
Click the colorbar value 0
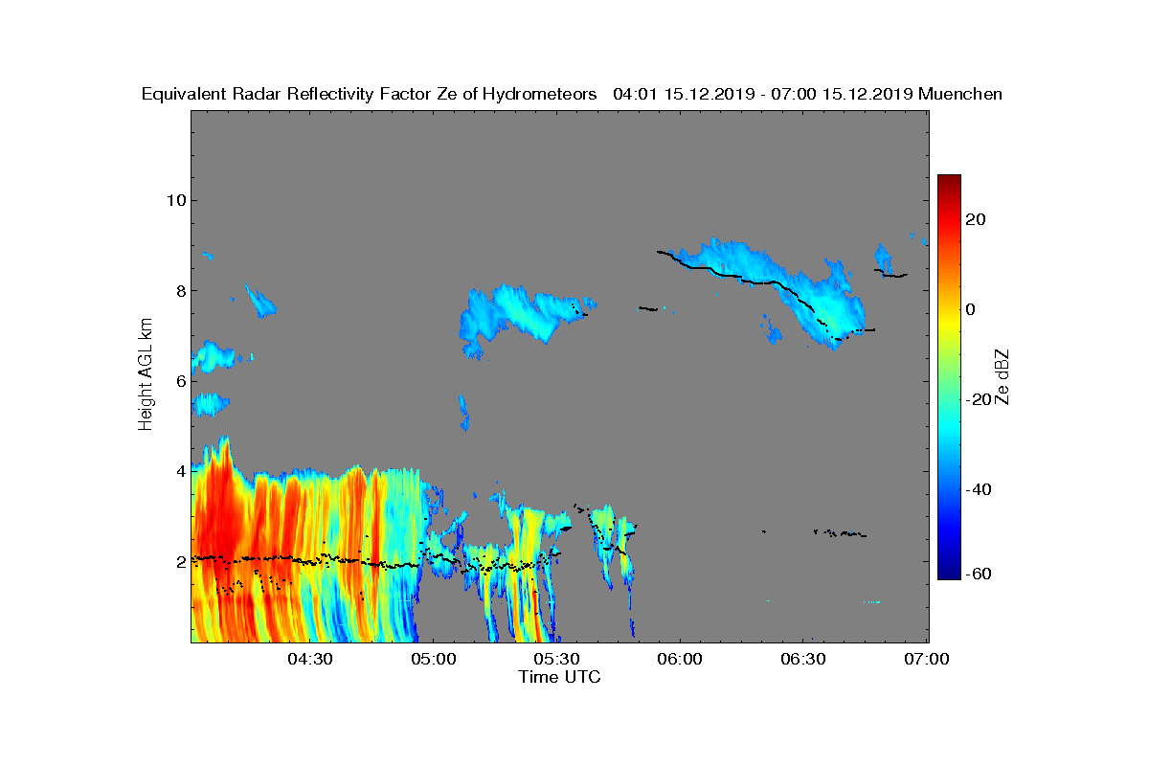point(972,309)
